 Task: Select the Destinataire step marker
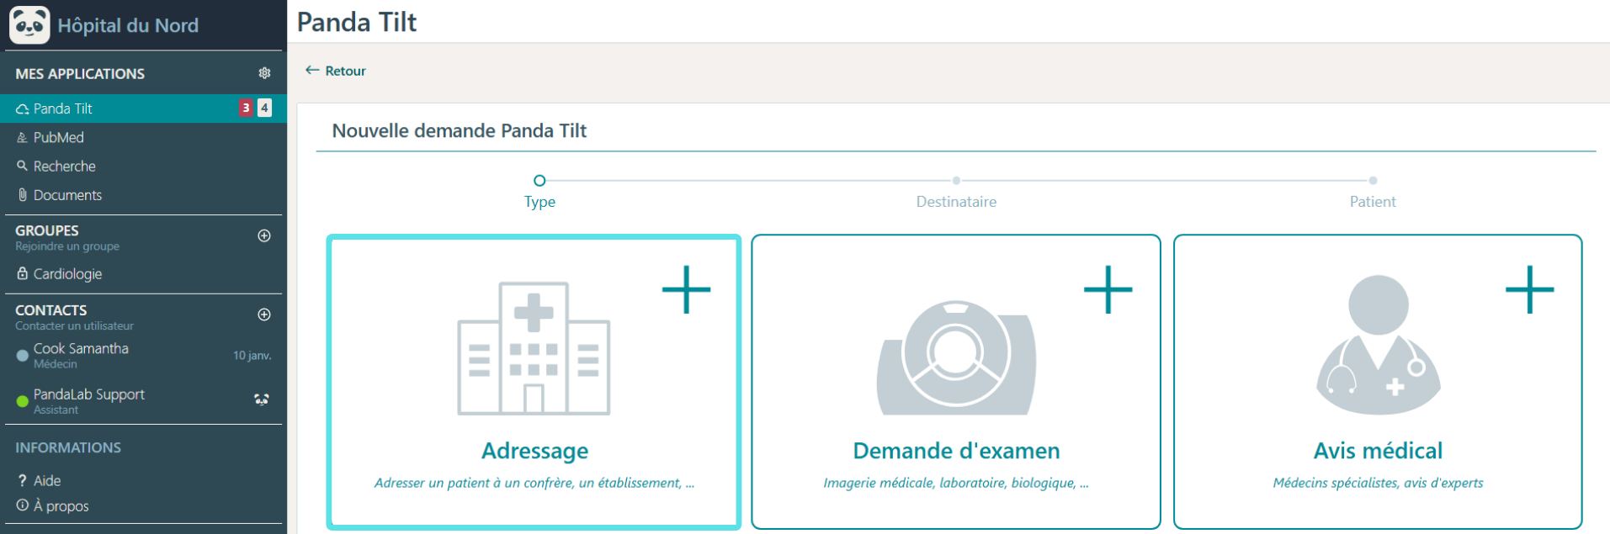click(956, 180)
